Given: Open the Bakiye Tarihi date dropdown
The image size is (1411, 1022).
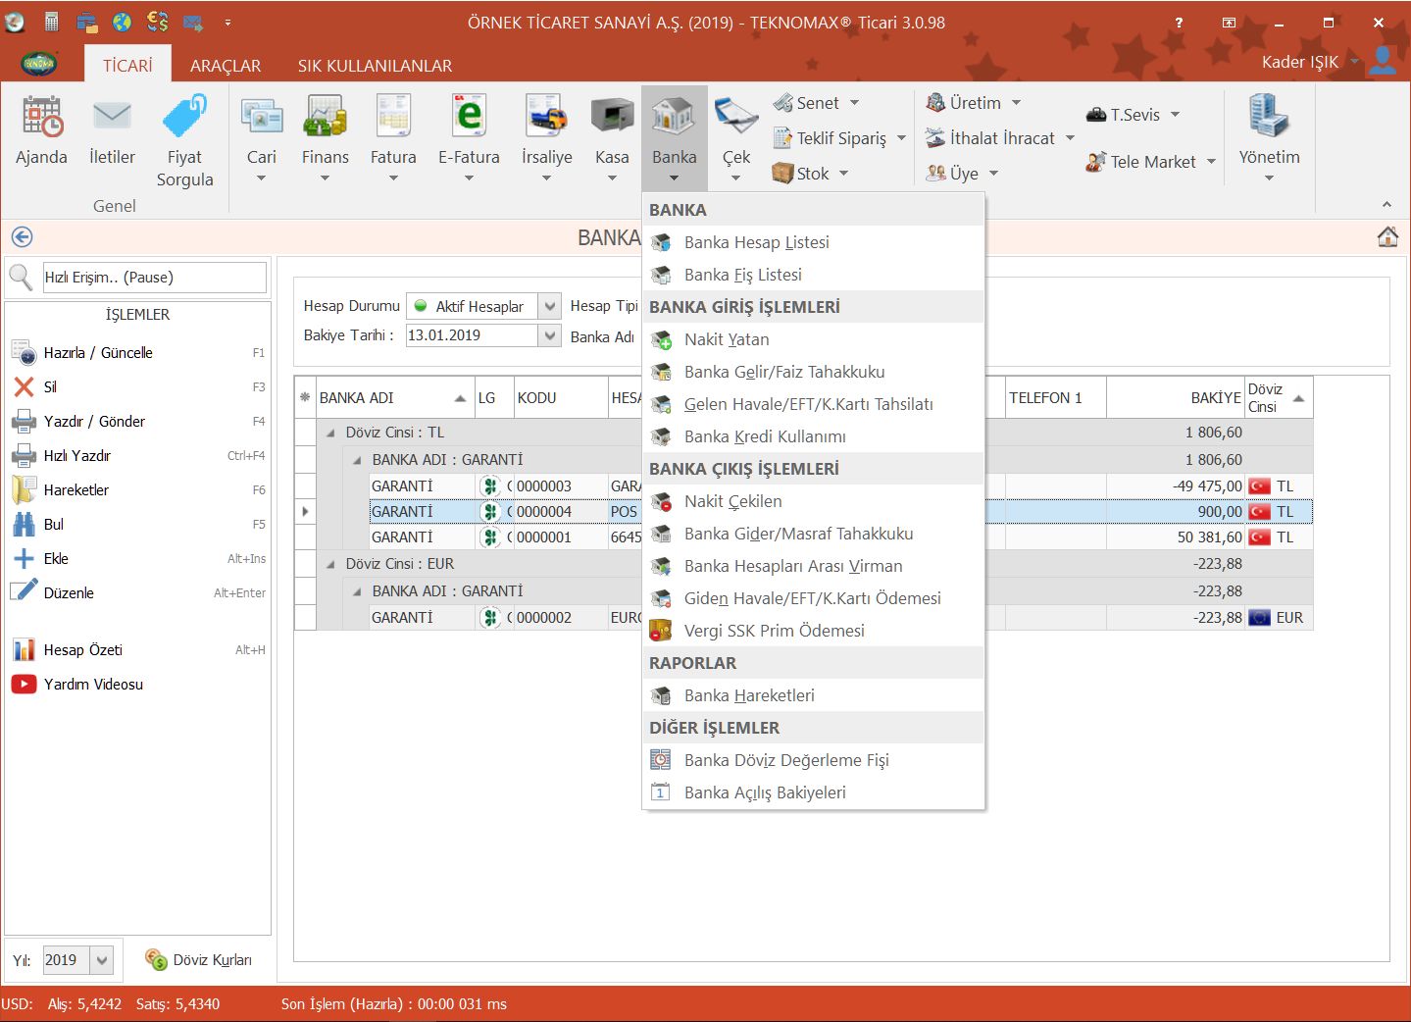Looking at the screenshot, I should coord(550,335).
